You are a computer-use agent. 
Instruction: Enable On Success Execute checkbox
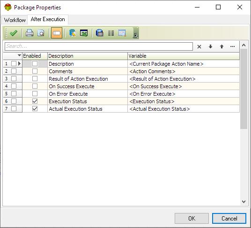click(35, 86)
